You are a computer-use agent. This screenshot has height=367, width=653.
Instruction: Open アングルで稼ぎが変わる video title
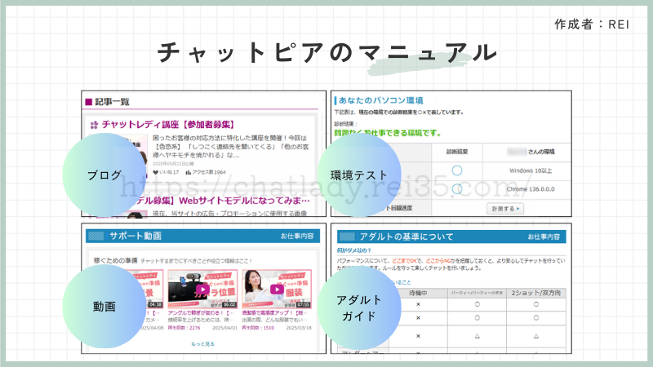(201, 313)
